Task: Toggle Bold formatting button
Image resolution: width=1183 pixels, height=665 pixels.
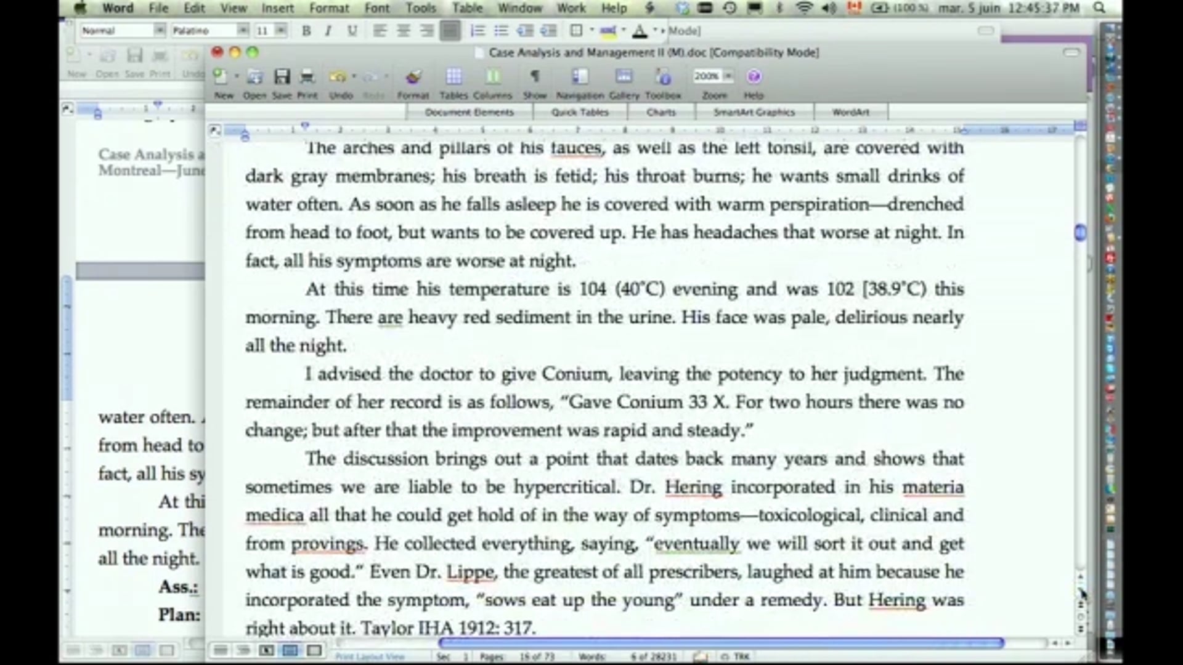Action: (x=306, y=31)
